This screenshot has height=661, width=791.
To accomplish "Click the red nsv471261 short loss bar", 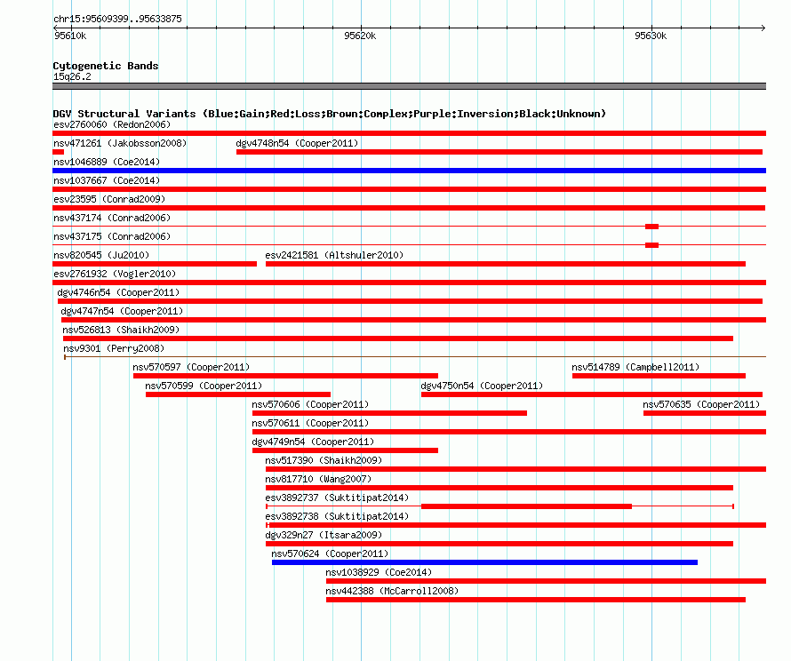I will point(59,152).
